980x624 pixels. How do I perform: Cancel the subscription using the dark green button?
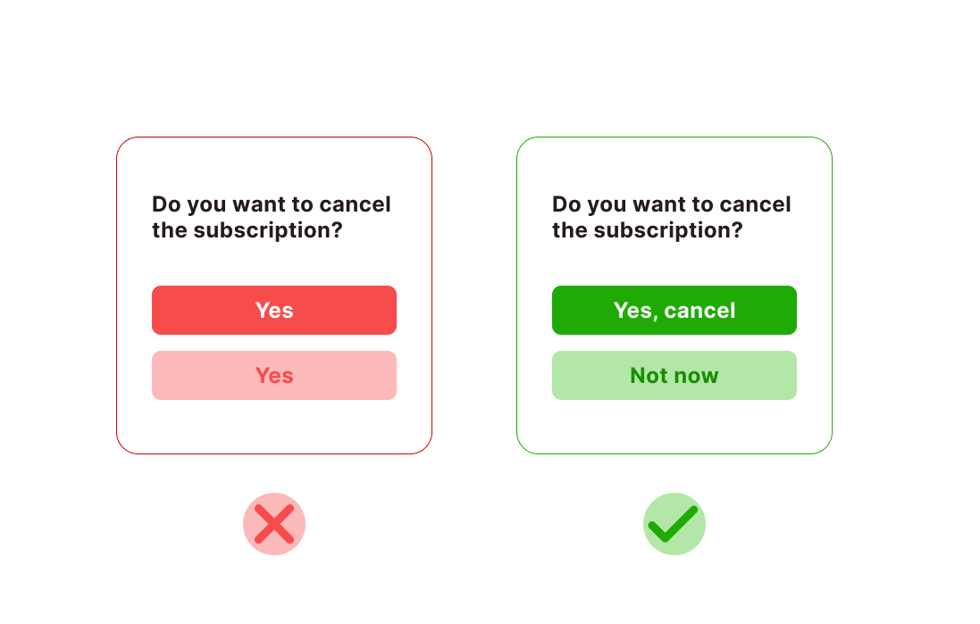tap(674, 310)
